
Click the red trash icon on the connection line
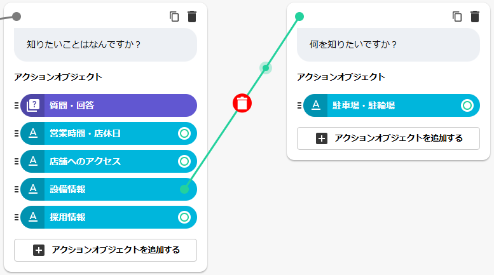coord(242,103)
